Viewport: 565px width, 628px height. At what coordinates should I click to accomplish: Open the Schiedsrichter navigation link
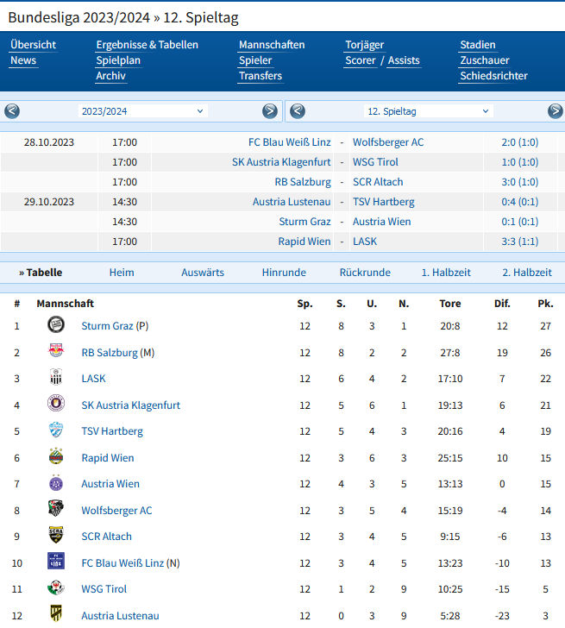[493, 76]
